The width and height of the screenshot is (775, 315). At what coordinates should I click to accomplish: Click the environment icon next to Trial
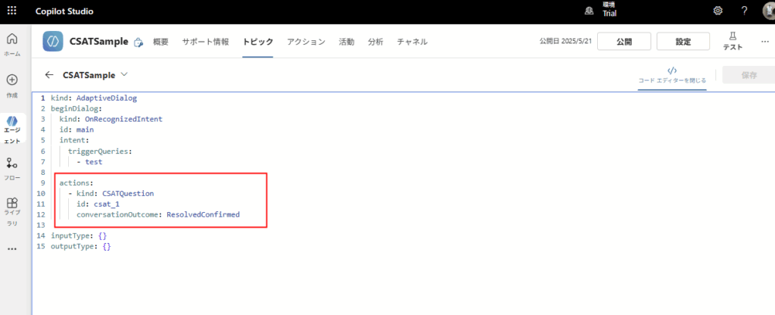[x=589, y=11]
